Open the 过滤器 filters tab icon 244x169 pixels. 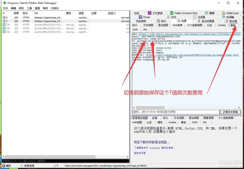point(195,17)
